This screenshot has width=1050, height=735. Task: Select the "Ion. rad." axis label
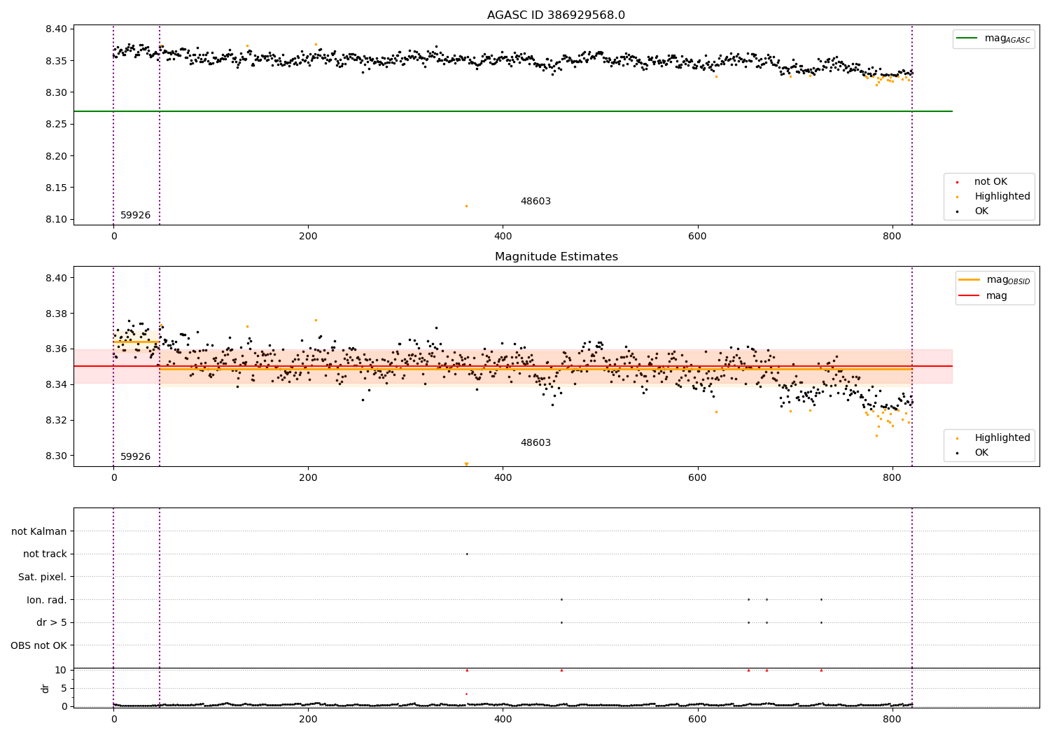click(47, 600)
